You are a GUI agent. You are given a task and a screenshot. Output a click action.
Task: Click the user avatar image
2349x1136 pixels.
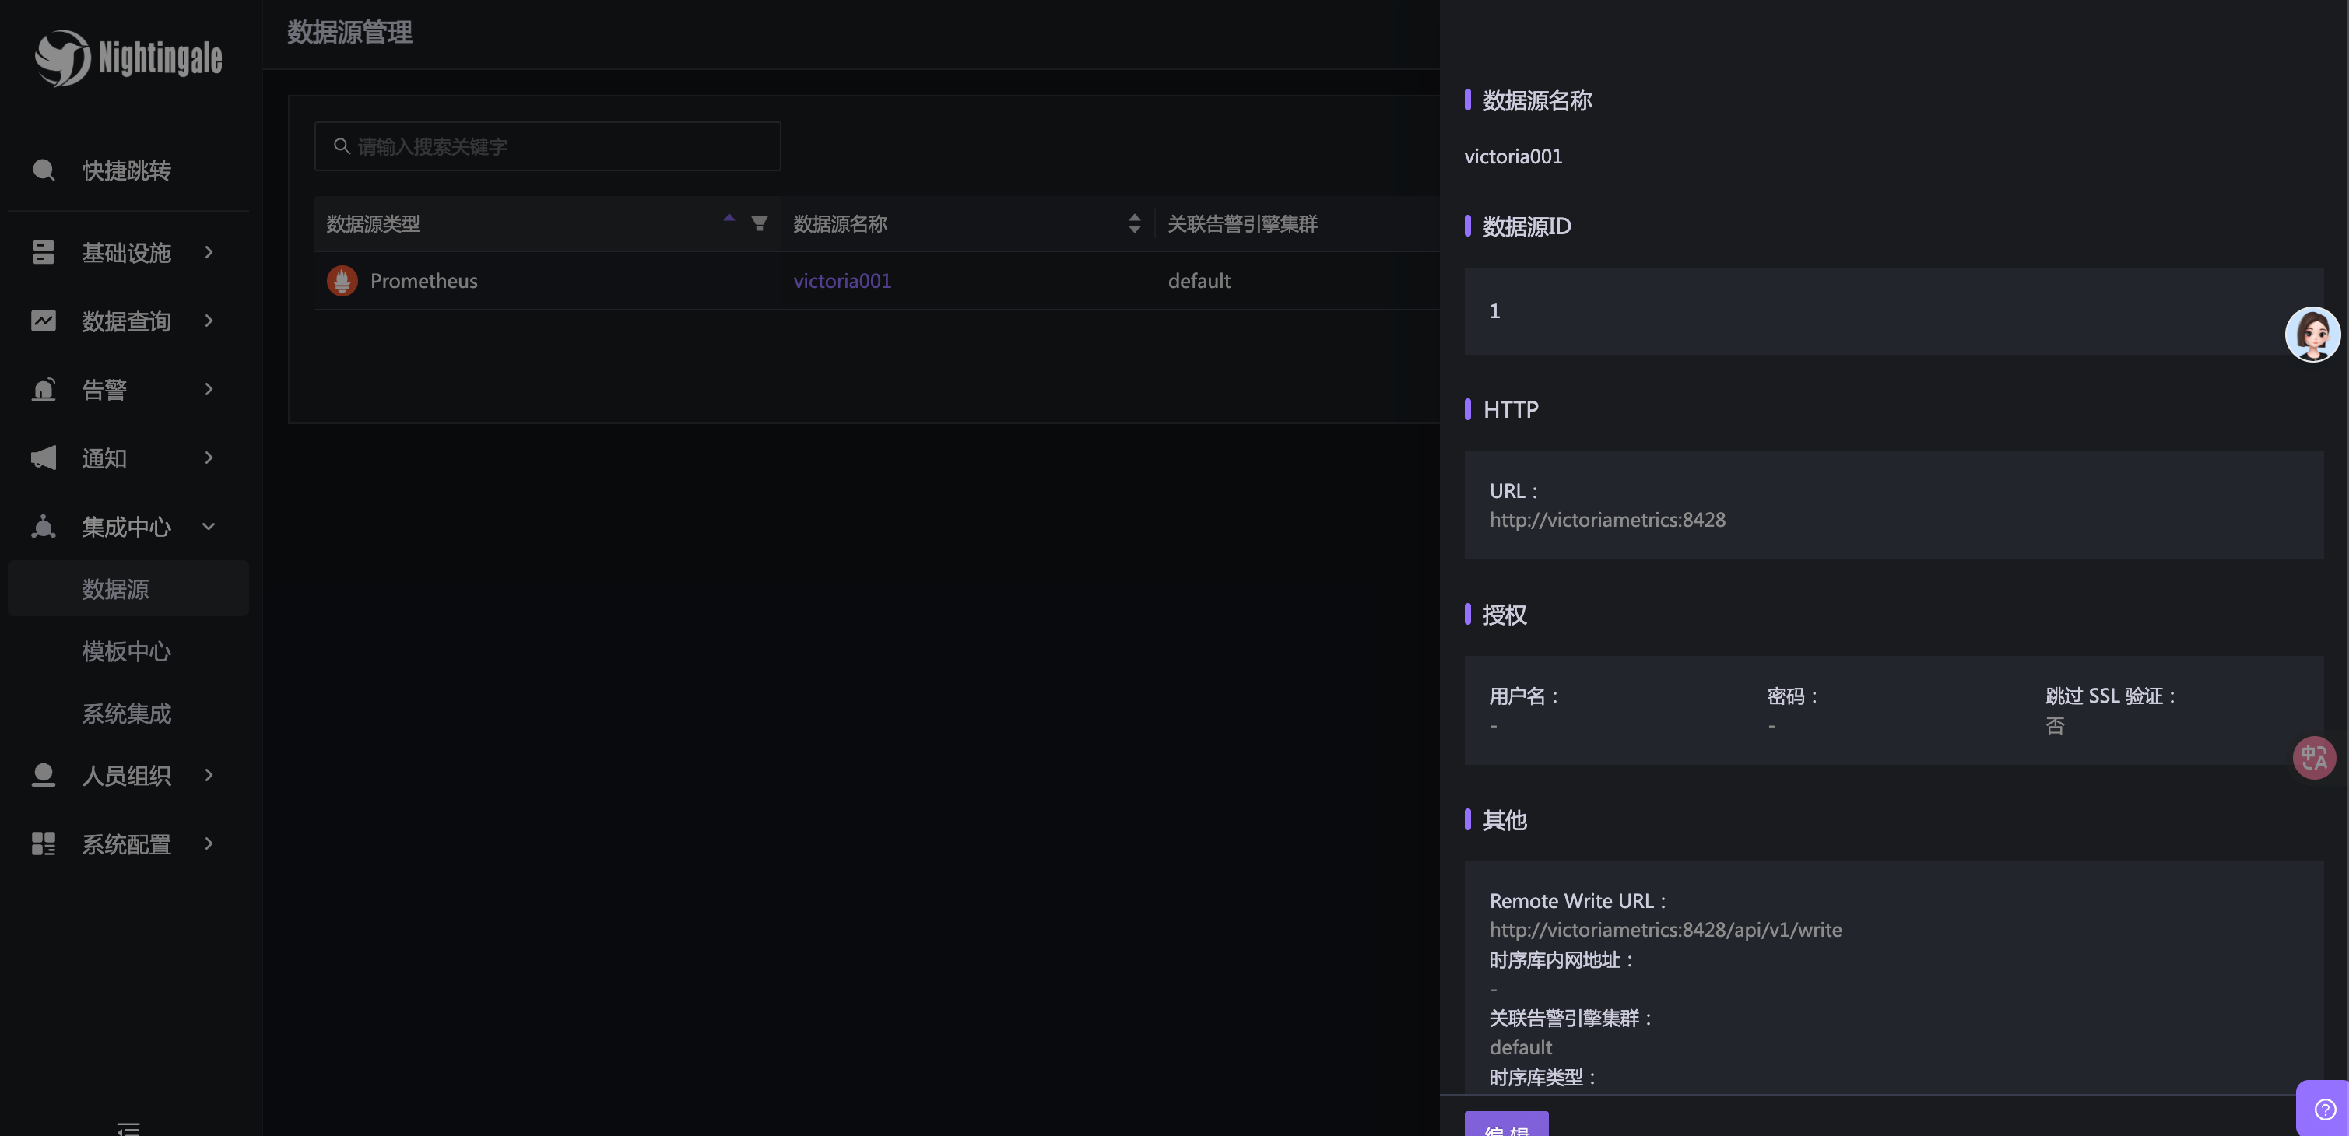click(x=2312, y=335)
